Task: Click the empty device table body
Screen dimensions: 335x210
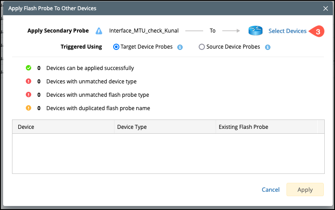Action: click(167, 153)
